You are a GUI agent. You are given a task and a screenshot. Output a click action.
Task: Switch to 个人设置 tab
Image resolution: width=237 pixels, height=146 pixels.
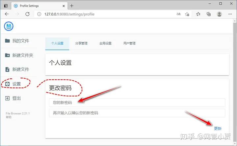(57, 44)
